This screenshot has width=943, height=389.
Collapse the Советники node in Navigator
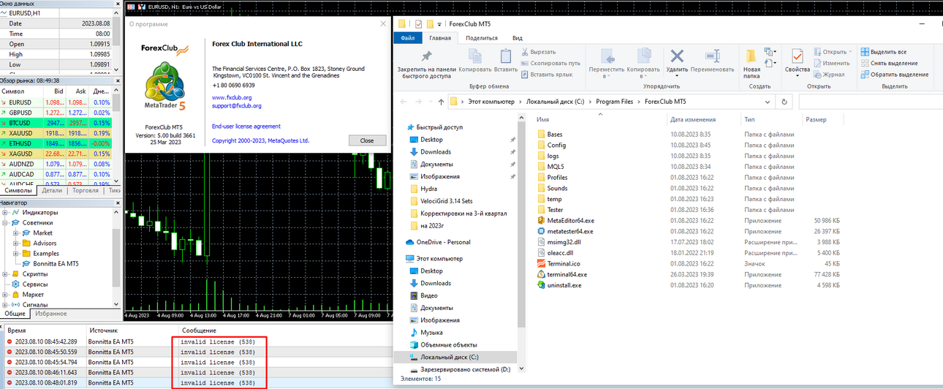[5, 222]
